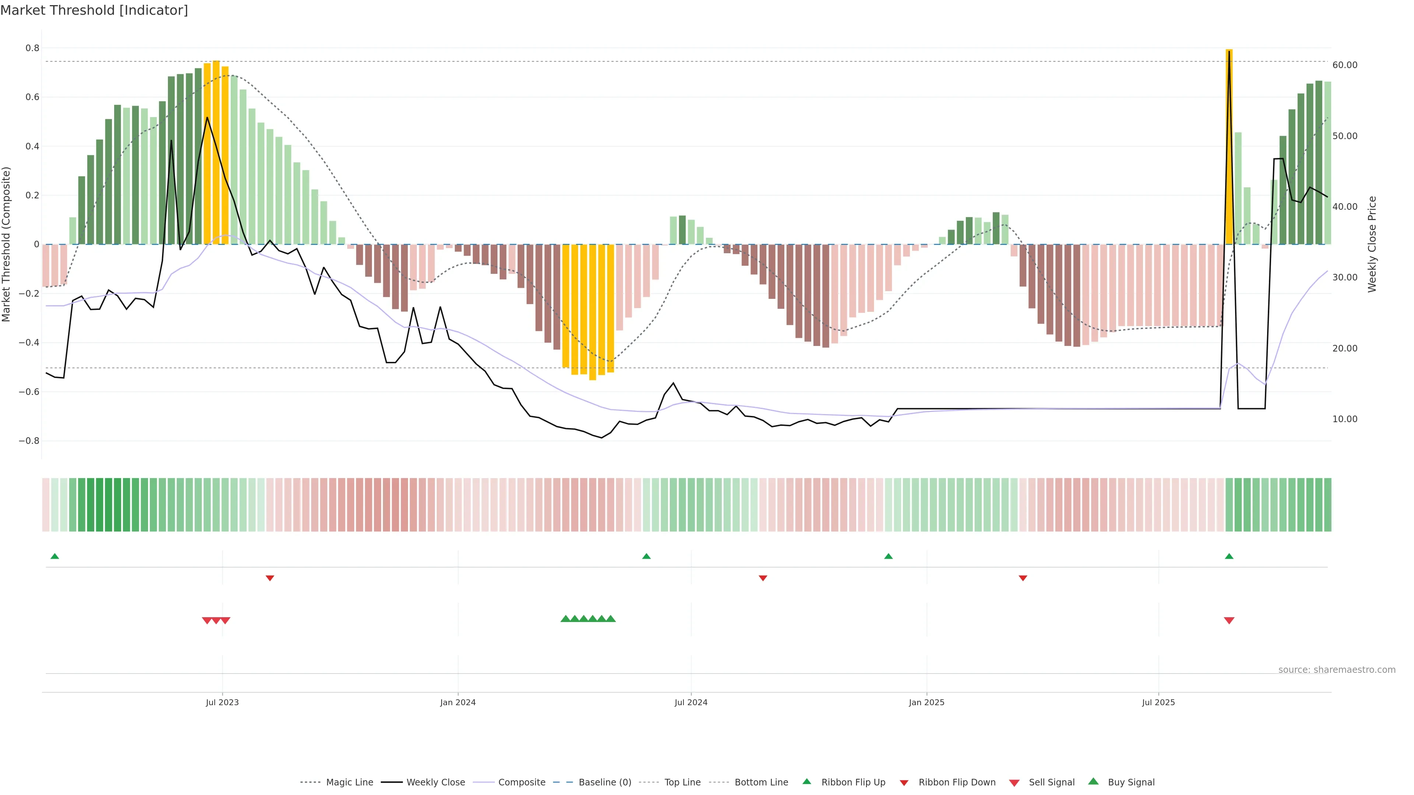Click the Jan 2024 x-axis label
Viewport: 1414px width, 795px height.
[x=458, y=702]
